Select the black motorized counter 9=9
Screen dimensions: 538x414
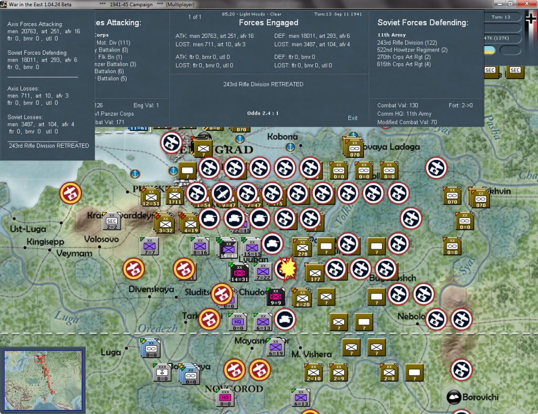click(x=275, y=297)
